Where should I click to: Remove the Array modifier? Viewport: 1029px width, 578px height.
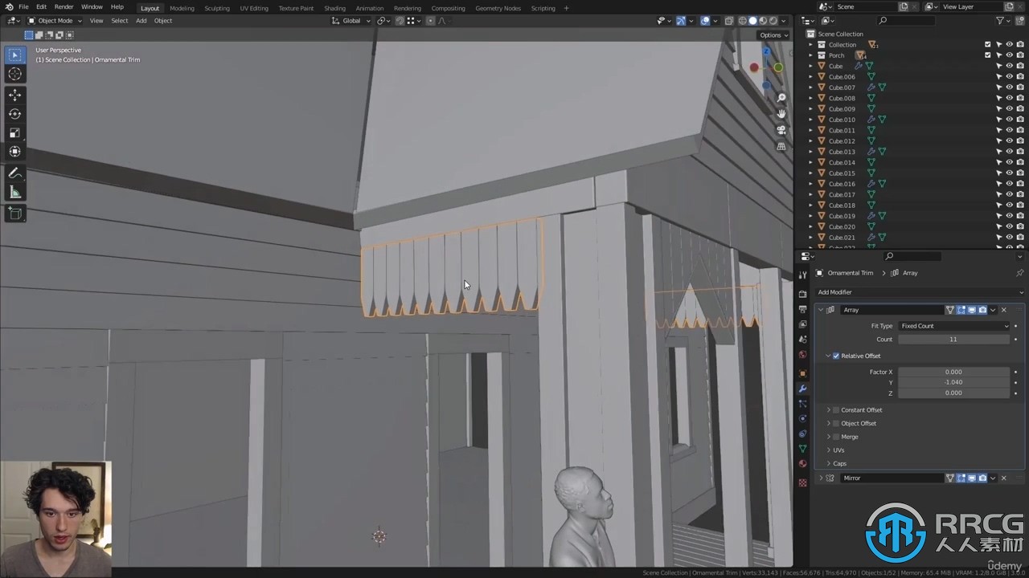click(x=1003, y=310)
